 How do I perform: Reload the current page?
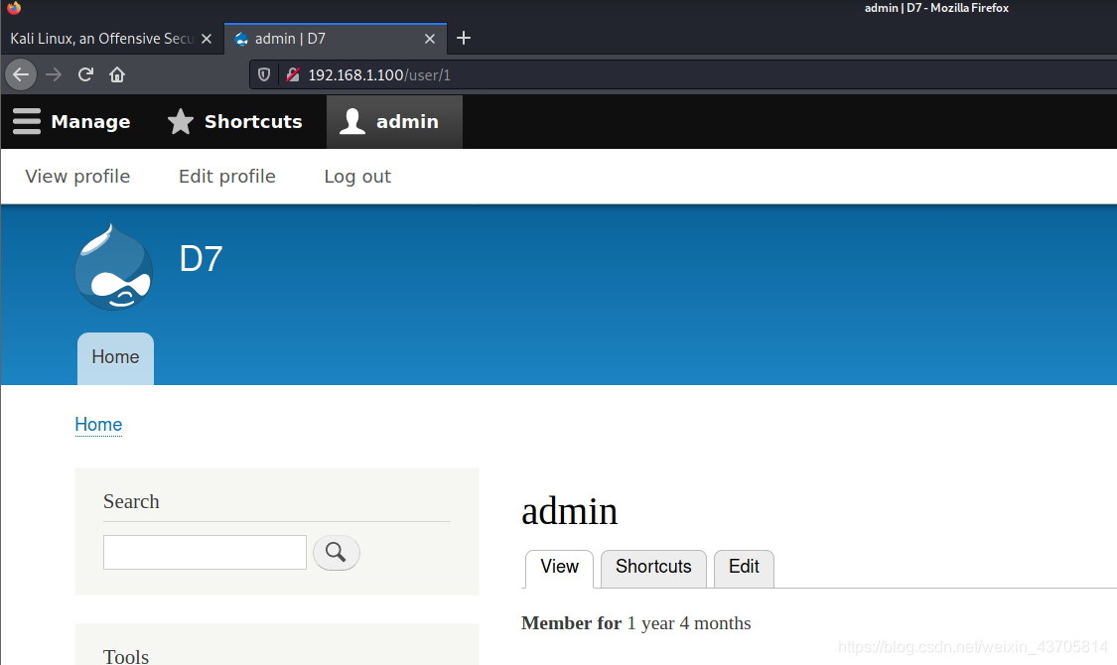[x=85, y=74]
